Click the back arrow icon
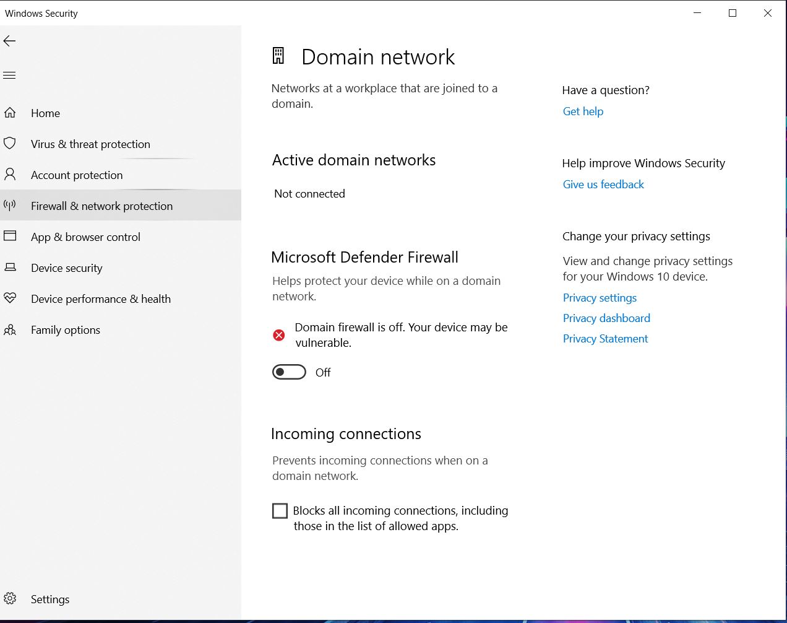This screenshot has width=787, height=623. coord(10,41)
